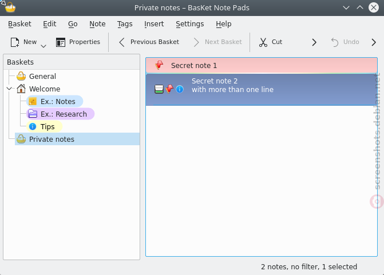Screen dimensions: 384x275
Task: Open the Note menu
Action: click(x=97, y=24)
